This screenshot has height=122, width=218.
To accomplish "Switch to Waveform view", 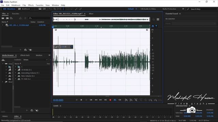I will coord(10,9).
